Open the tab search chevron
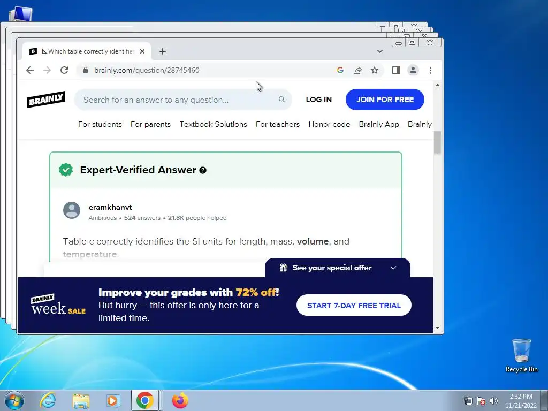 [x=380, y=51]
